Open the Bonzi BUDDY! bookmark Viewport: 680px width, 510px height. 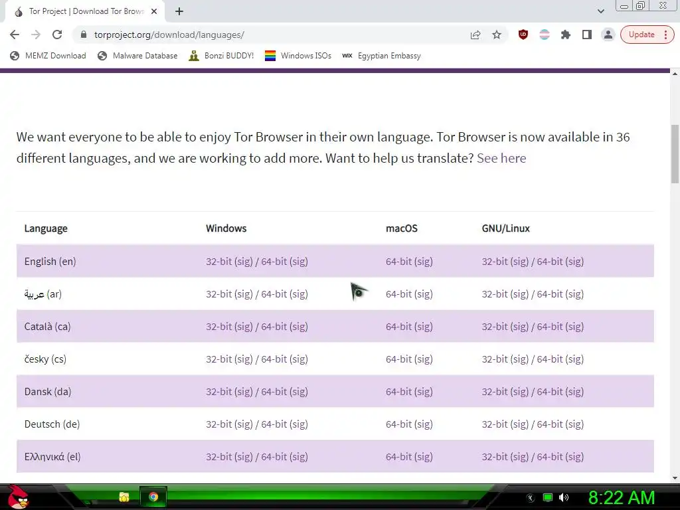click(221, 56)
